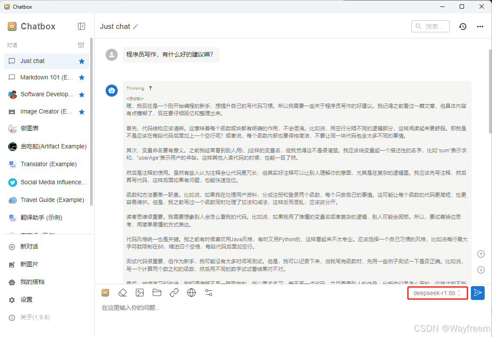This screenshot has height=337, width=492.
Task: Create a new image chat 新图片
Action: click(47, 264)
